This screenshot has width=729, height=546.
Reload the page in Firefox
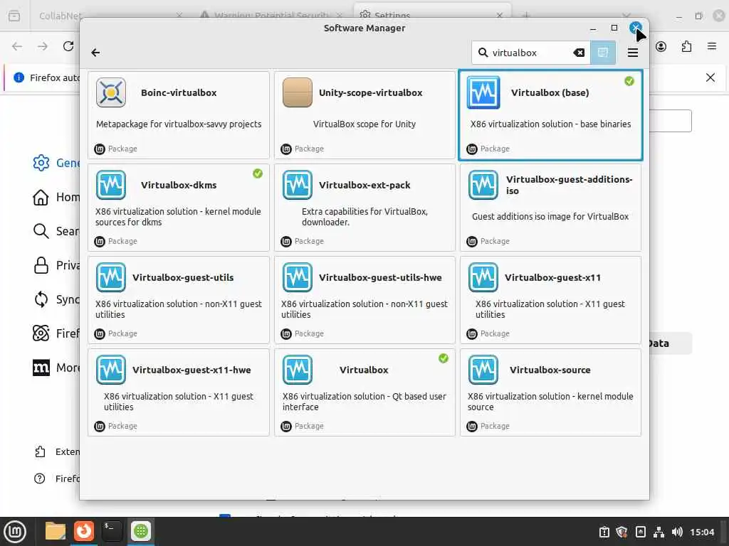point(68,46)
